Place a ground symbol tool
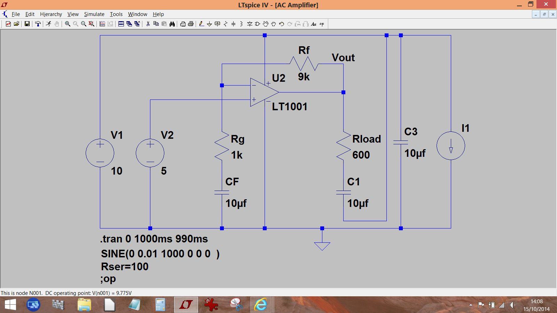The image size is (557, 313). point(209,24)
